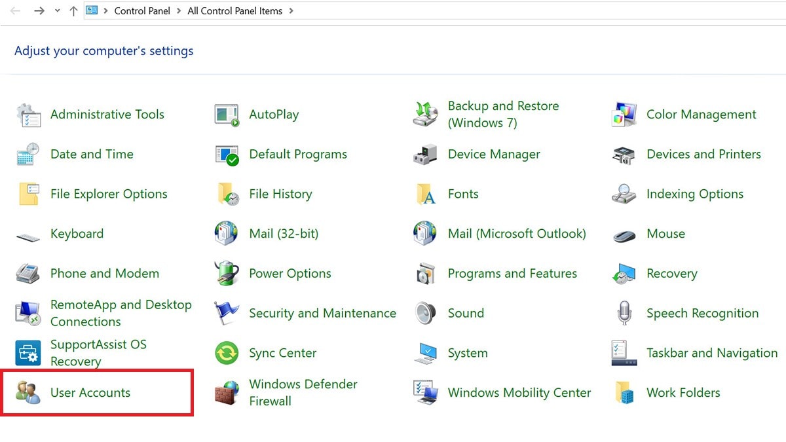Select Control Panel in the breadcrumb bar
This screenshot has width=786, height=442.
pos(142,10)
